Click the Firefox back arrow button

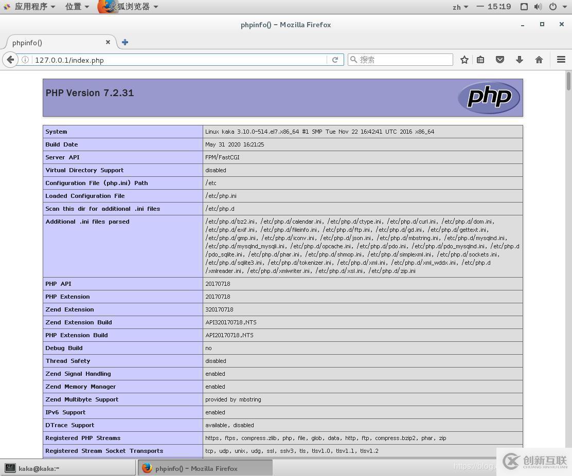tap(10, 60)
